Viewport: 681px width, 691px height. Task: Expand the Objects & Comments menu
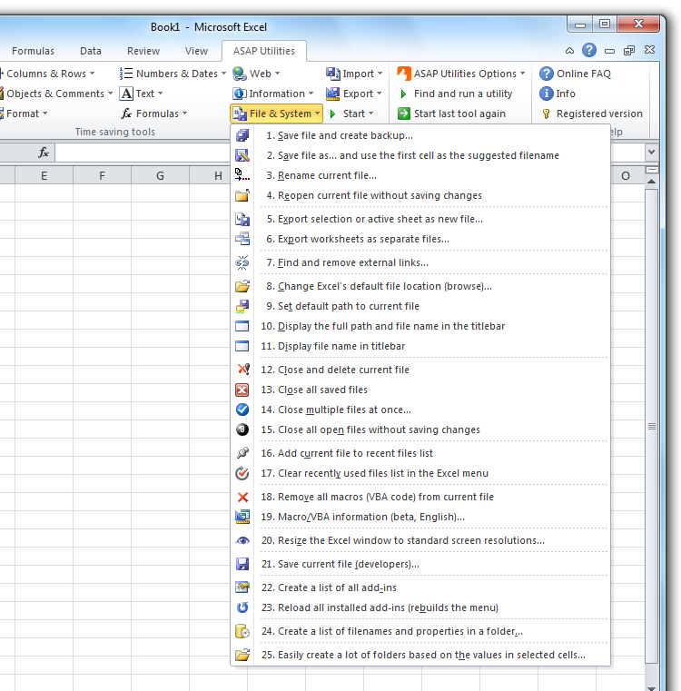[x=56, y=94]
